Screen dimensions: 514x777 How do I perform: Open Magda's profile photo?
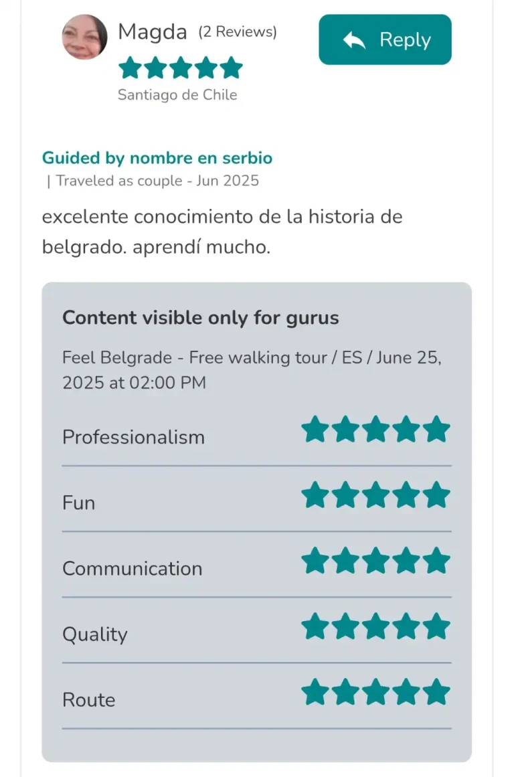(84, 37)
